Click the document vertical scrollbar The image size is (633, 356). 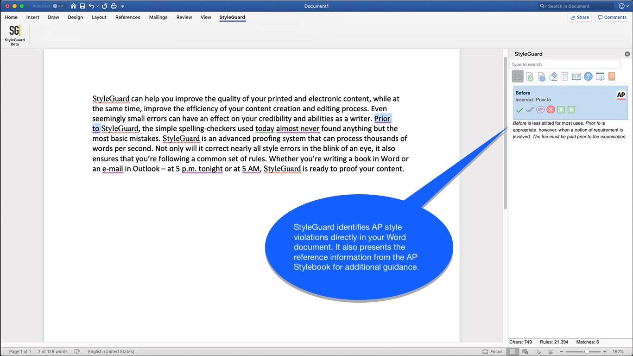coord(505,133)
